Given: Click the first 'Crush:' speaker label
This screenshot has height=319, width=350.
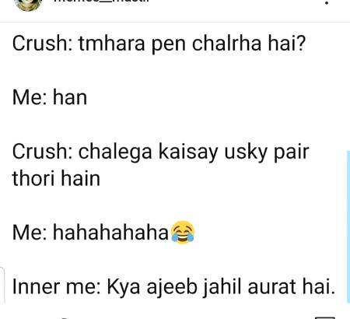Looking at the screenshot, I should [42, 44].
